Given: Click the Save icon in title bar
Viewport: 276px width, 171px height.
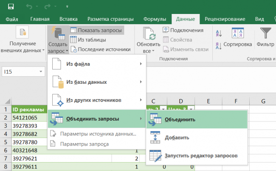Looking at the screenshot, I should pyautogui.click(x=10, y=7).
